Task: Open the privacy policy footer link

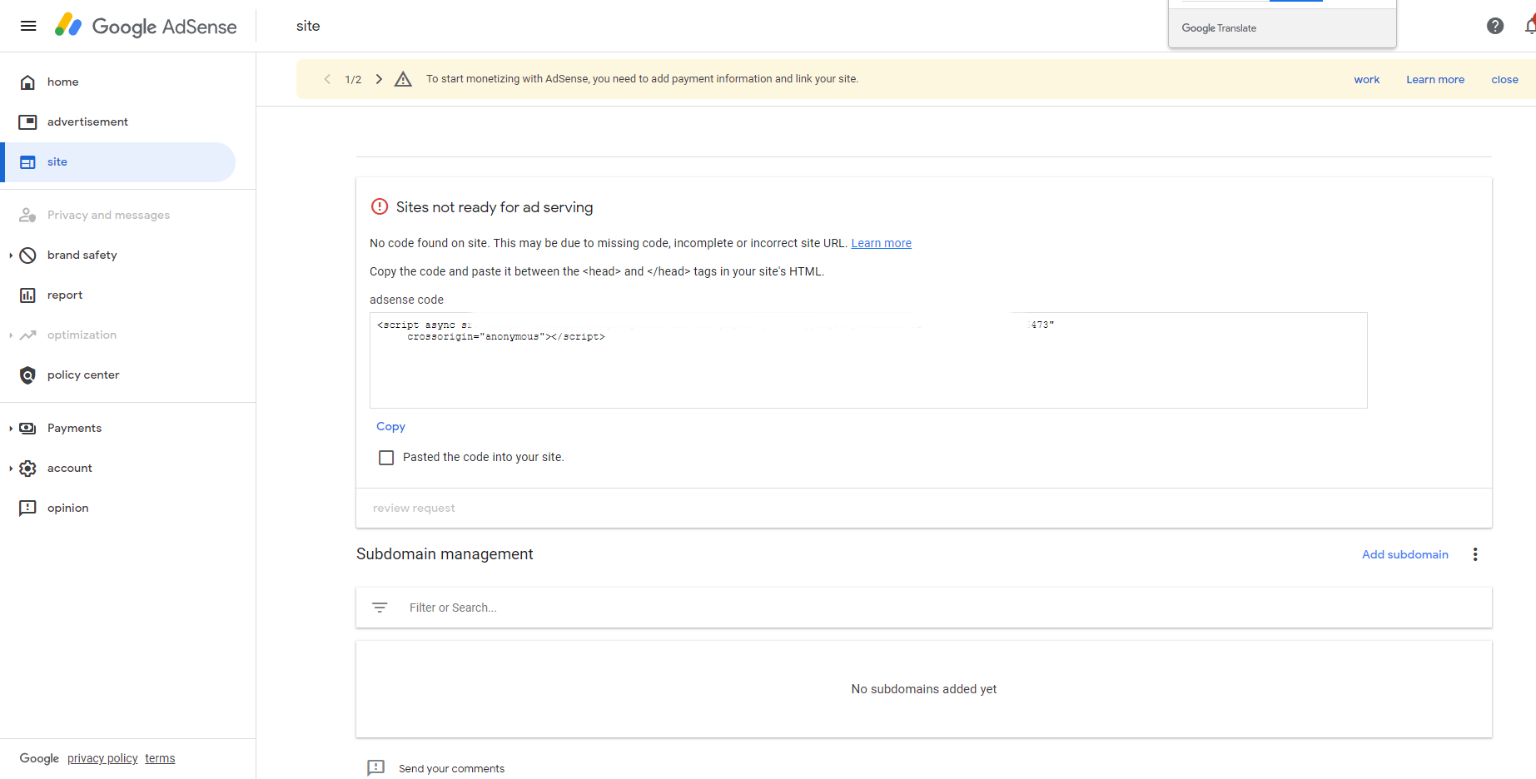Action: pyautogui.click(x=102, y=758)
